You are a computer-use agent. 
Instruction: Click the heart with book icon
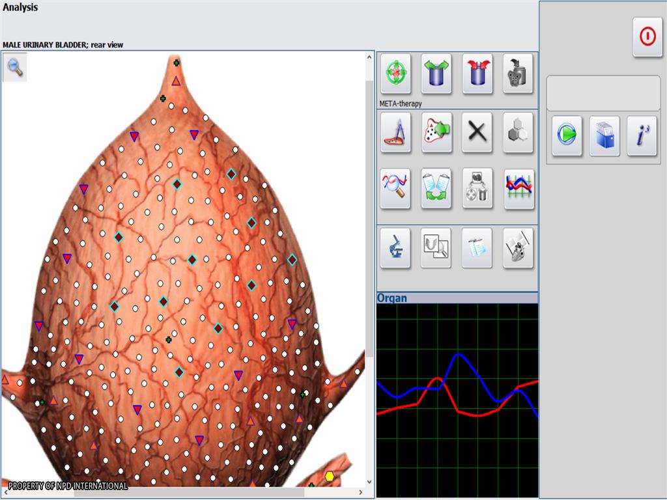point(518,247)
